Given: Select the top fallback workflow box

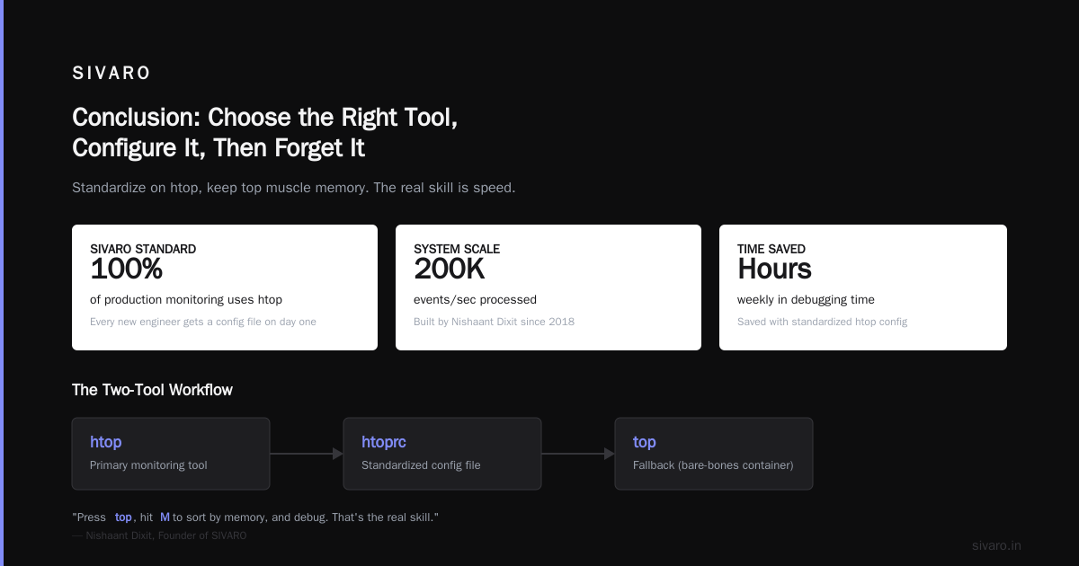Looking at the screenshot, I should click(x=714, y=454).
